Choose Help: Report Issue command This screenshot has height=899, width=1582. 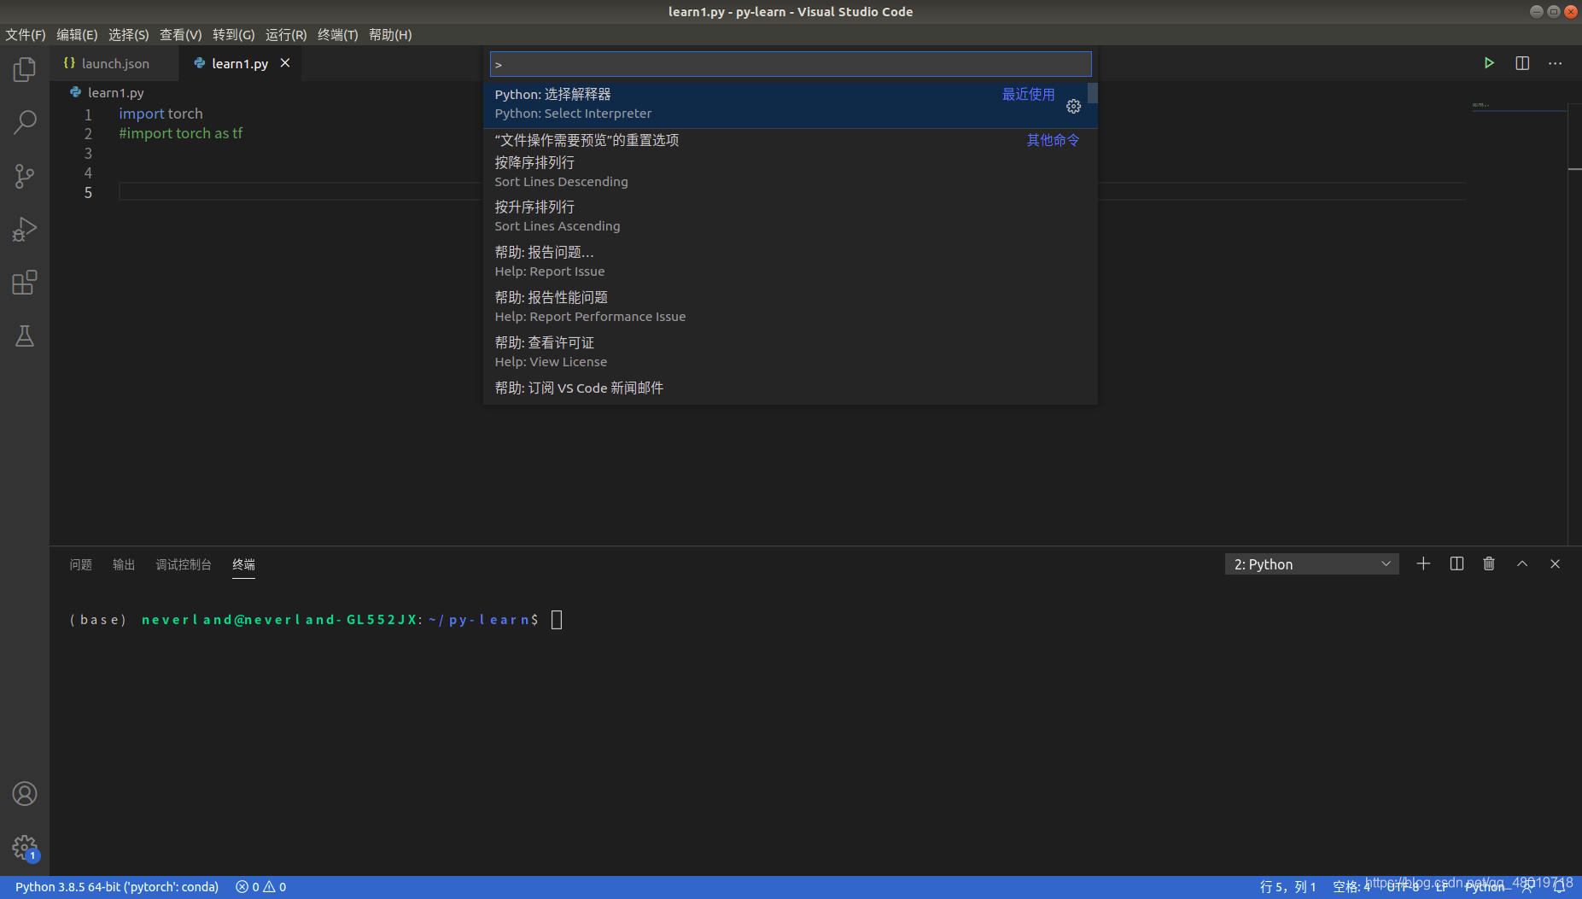click(790, 261)
